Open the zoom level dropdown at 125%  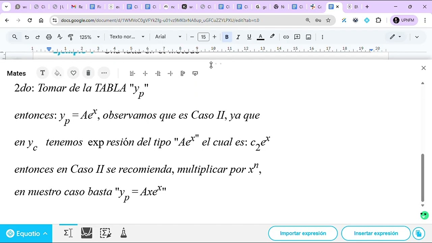[x=89, y=37]
